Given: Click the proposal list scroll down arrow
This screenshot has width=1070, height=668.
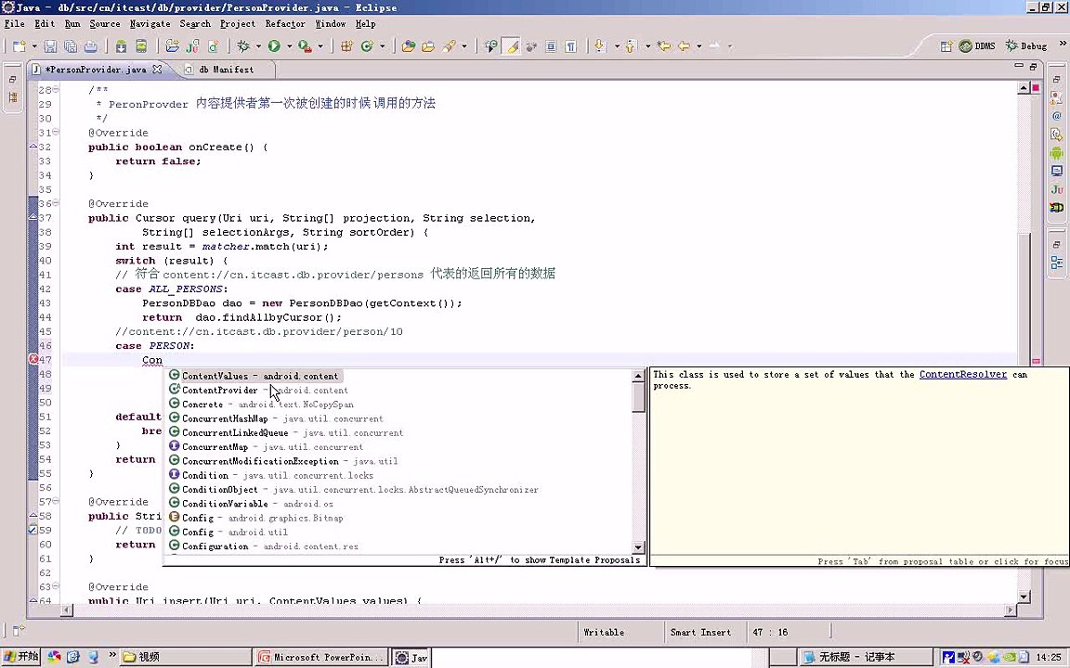Looking at the screenshot, I should (639, 546).
